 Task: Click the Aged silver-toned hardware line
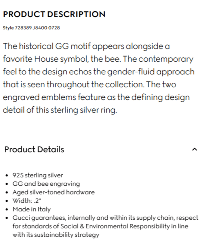pyautogui.click(x=53, y=192)
